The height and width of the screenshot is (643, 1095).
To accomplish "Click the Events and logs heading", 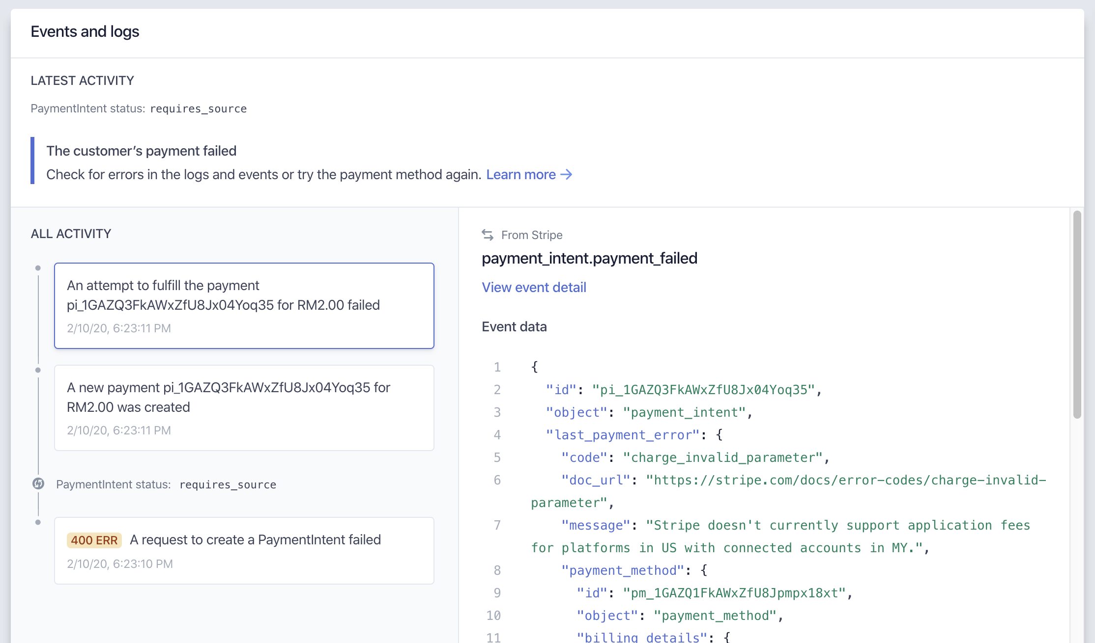I will click(x=85, y=31).
